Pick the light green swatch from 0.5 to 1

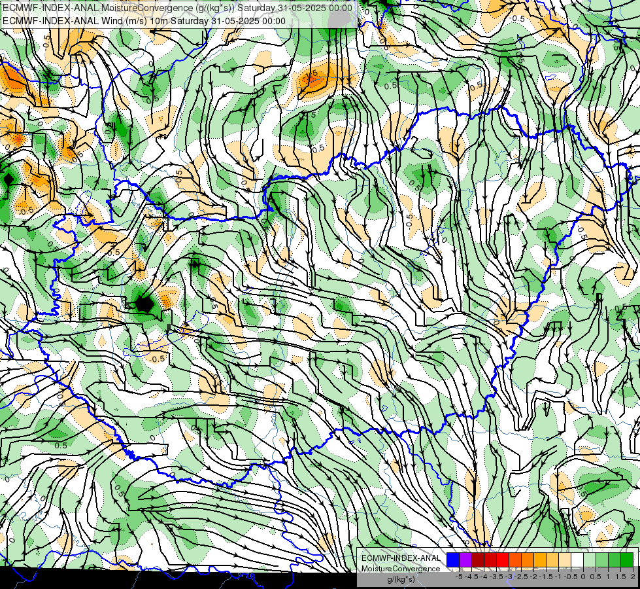(x=602, y=560)
